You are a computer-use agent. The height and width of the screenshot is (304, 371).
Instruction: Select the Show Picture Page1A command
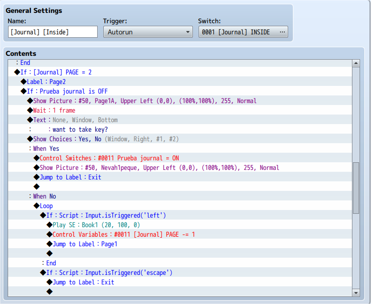pos(180,101)
